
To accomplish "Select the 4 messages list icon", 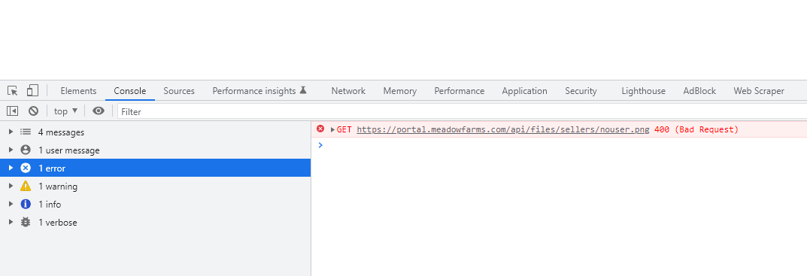I will coord(26,132).
